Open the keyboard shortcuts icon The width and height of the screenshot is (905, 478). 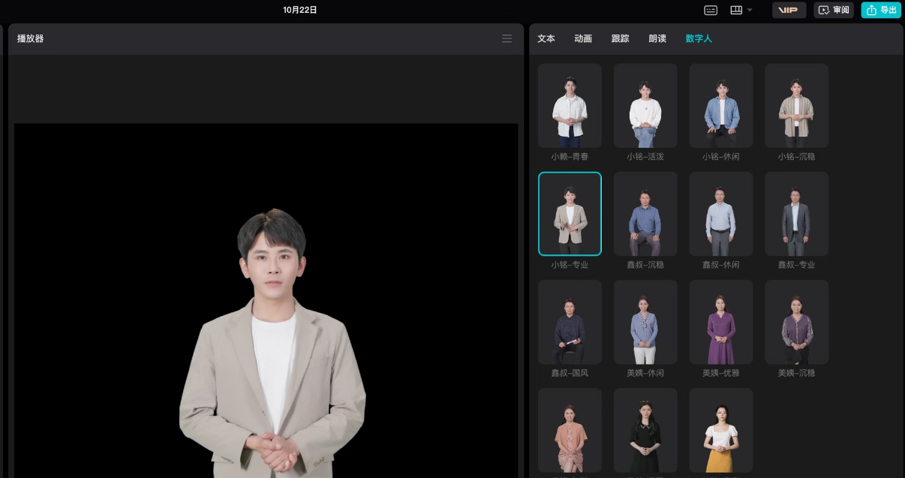coord(711,10)
